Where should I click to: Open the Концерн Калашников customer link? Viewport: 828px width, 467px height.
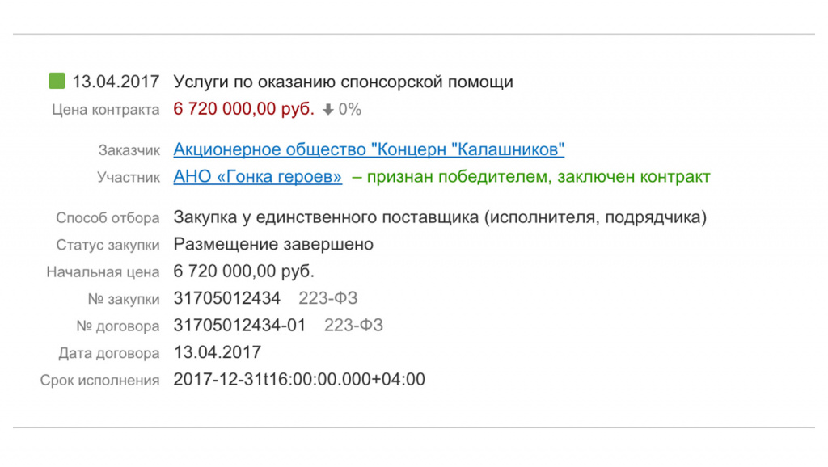point(369,149)
